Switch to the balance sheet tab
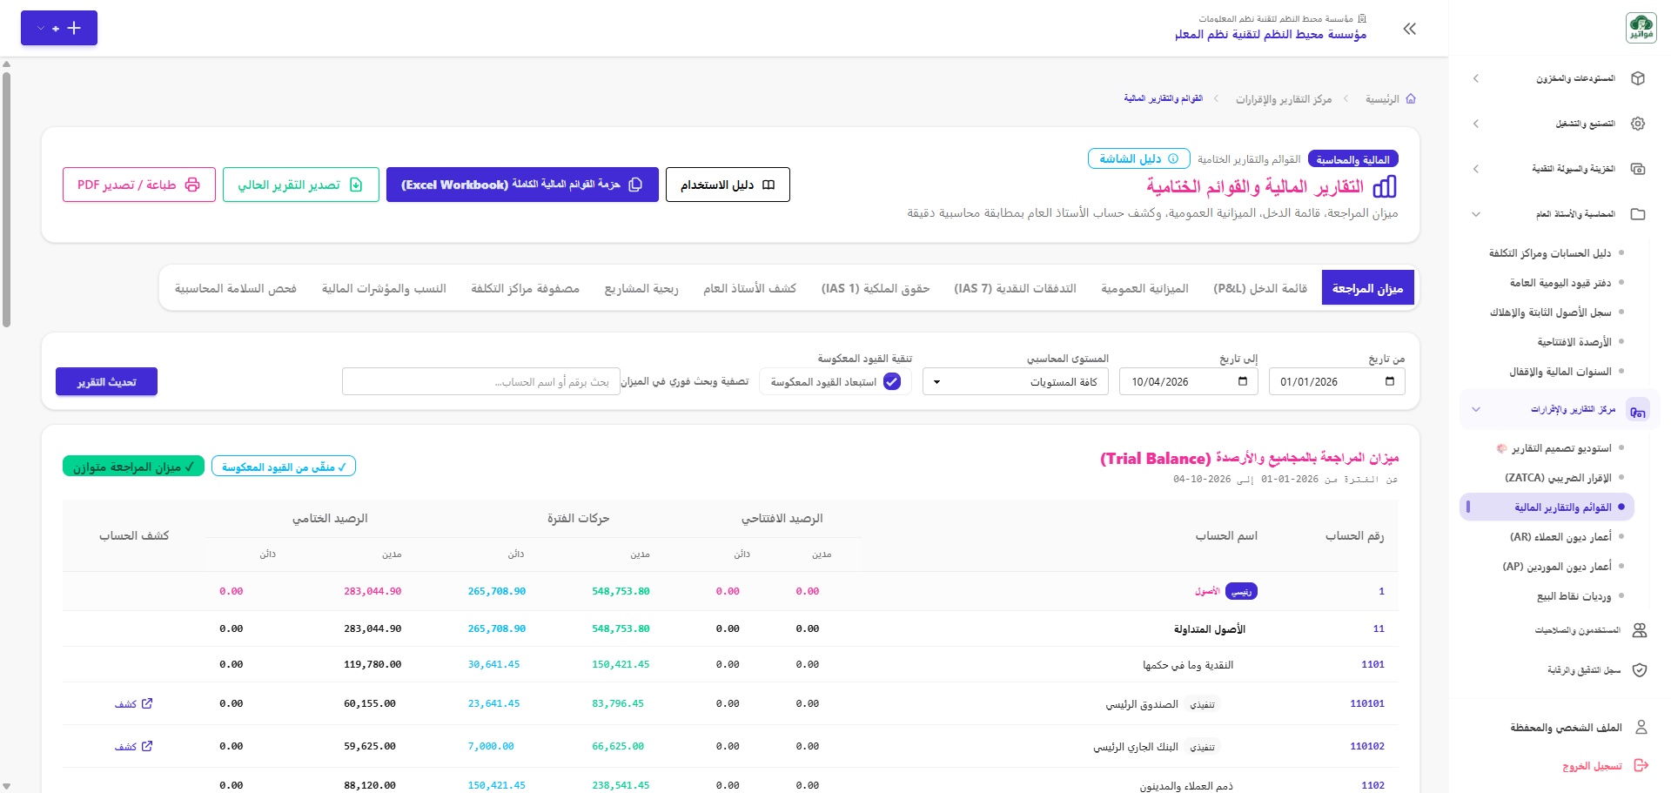This screenshot has height=793, width=1671. (x=1144, y=288)
